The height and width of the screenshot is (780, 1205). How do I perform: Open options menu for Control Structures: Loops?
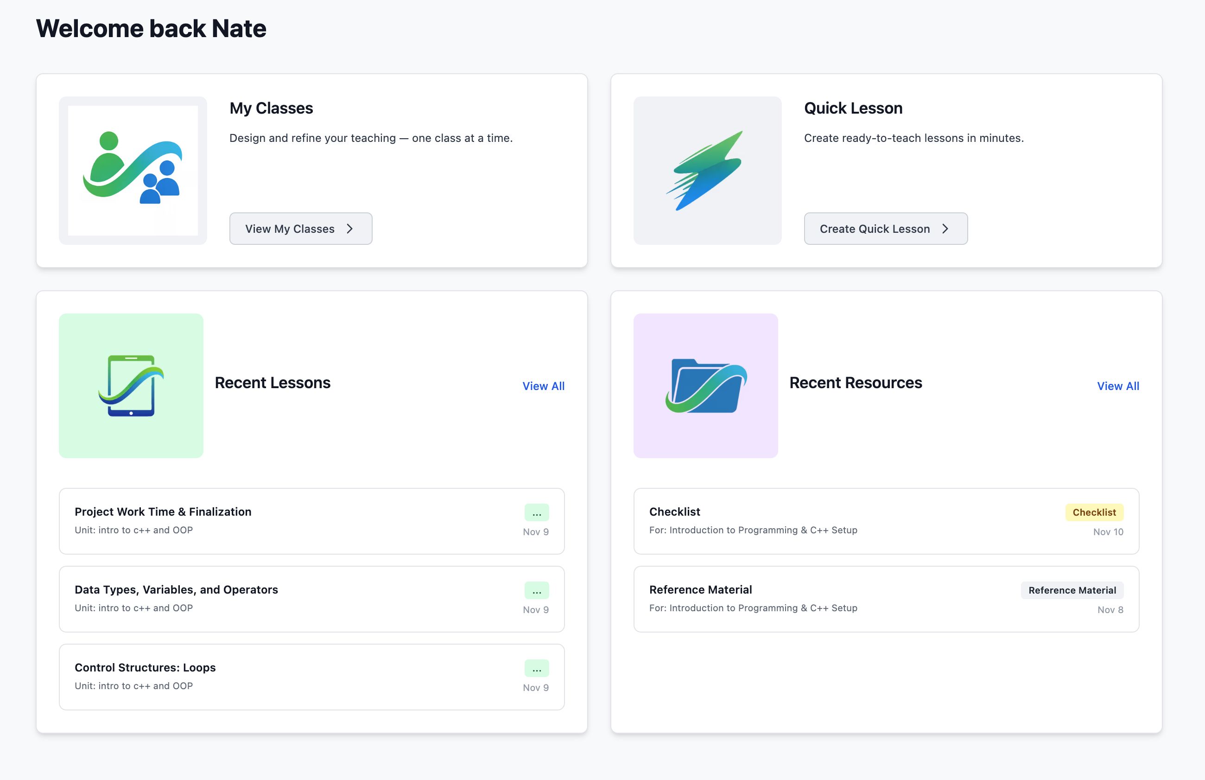(536, 669)
